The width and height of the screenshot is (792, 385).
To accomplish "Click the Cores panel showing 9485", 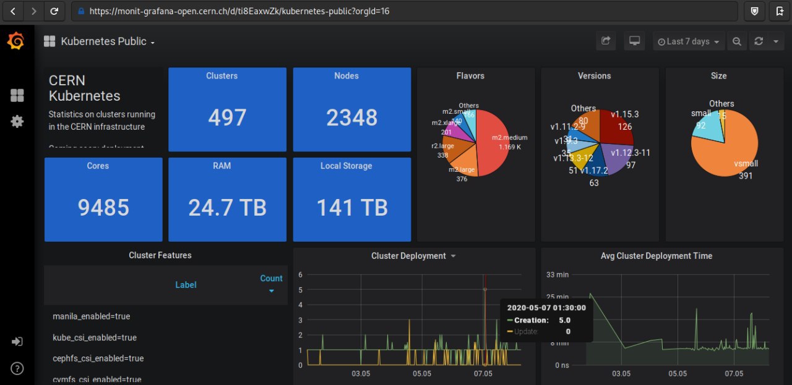I will click(x=103, y=199).
